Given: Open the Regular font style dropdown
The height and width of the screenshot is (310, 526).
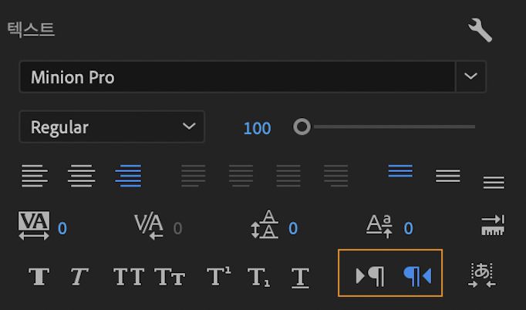Looking at the screenshot, I should pos(112,127).
